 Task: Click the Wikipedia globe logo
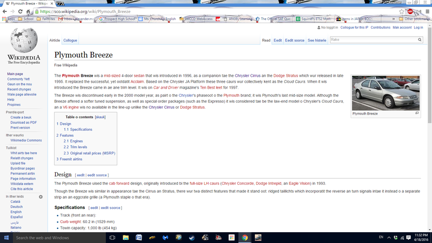(x=24, y=40)
